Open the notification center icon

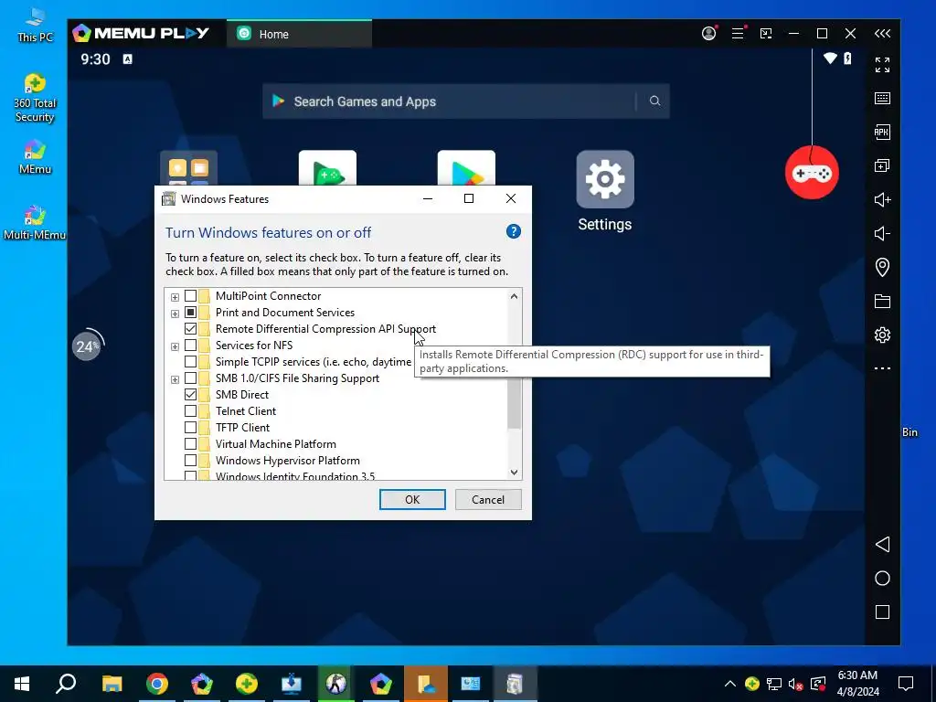click(x=906, y=684)
